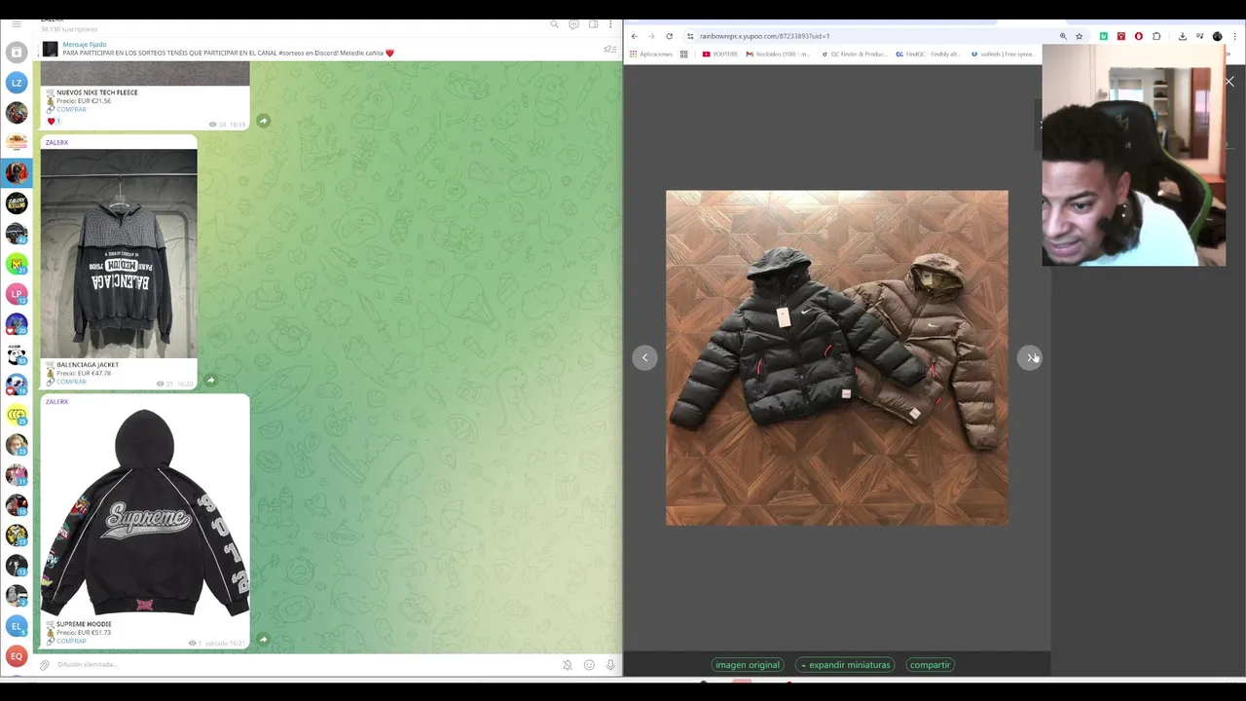Toggle Telegram right sidebar panel

point(593,24)
